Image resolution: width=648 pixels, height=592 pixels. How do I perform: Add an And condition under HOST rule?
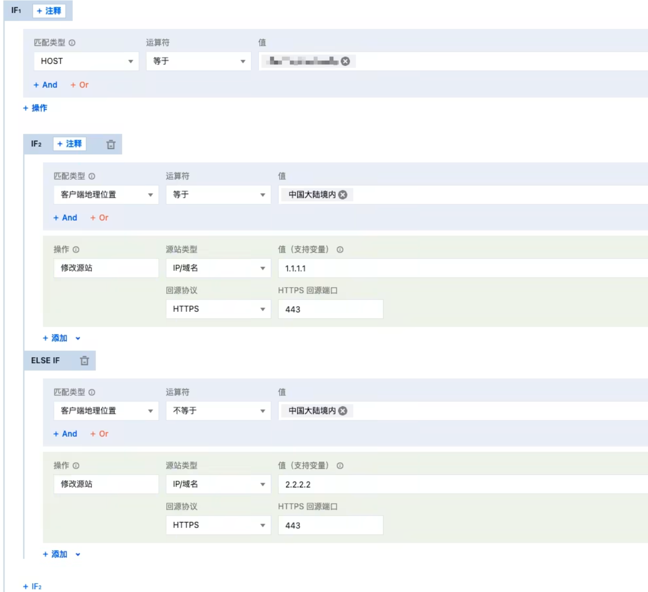click(45, 85)
